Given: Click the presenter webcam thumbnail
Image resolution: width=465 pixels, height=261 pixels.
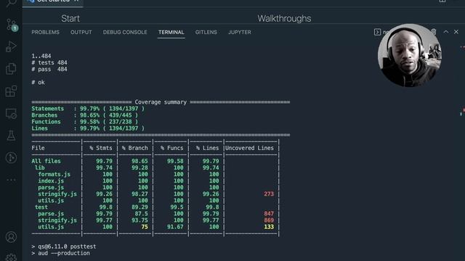Looking at the screenshot, I should pyautogui.click(x=410, y=55).
